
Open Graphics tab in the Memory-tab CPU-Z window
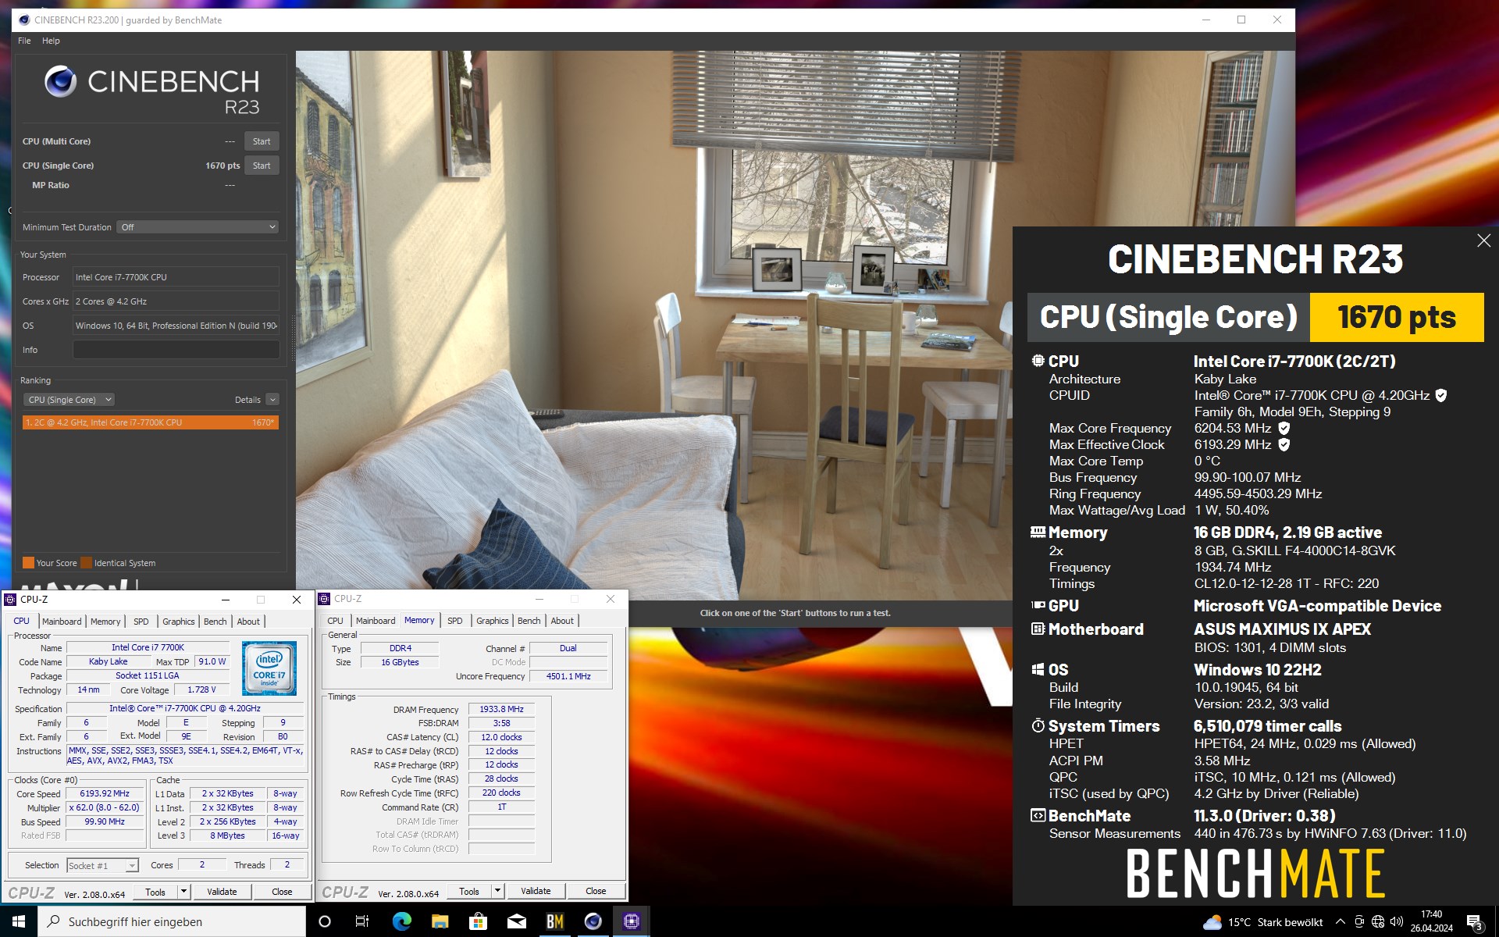coord(492,621)
